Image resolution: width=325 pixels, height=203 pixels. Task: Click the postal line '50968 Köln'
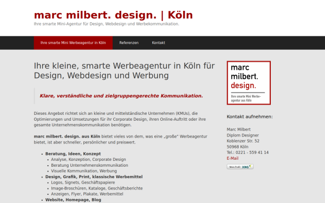238,147
